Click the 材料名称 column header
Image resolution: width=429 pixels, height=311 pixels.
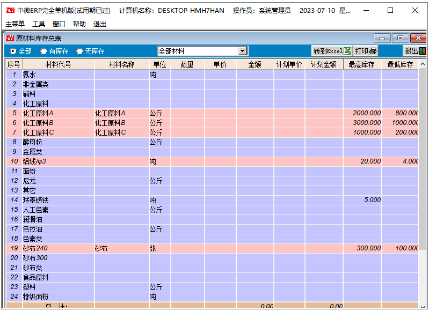(x=122, y=64)
